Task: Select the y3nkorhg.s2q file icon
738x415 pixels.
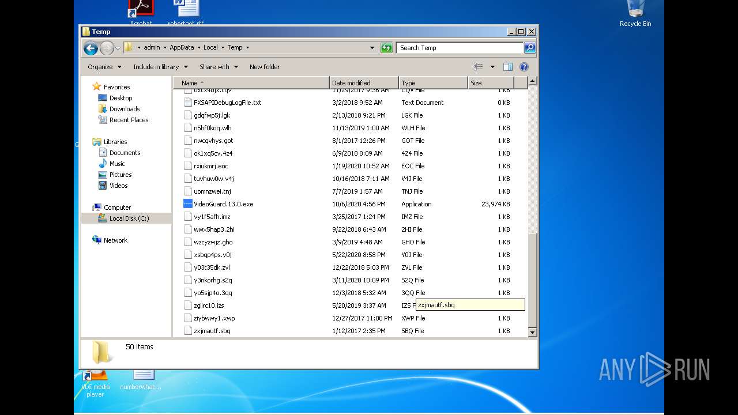Action: coord(187,280)
